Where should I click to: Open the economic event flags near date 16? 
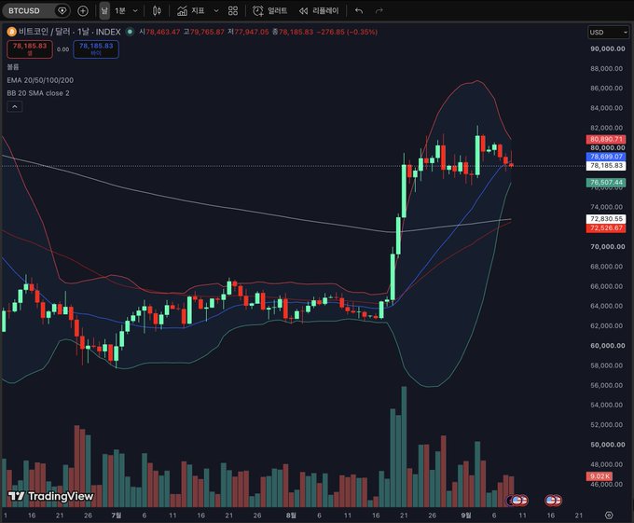point(553,501)
